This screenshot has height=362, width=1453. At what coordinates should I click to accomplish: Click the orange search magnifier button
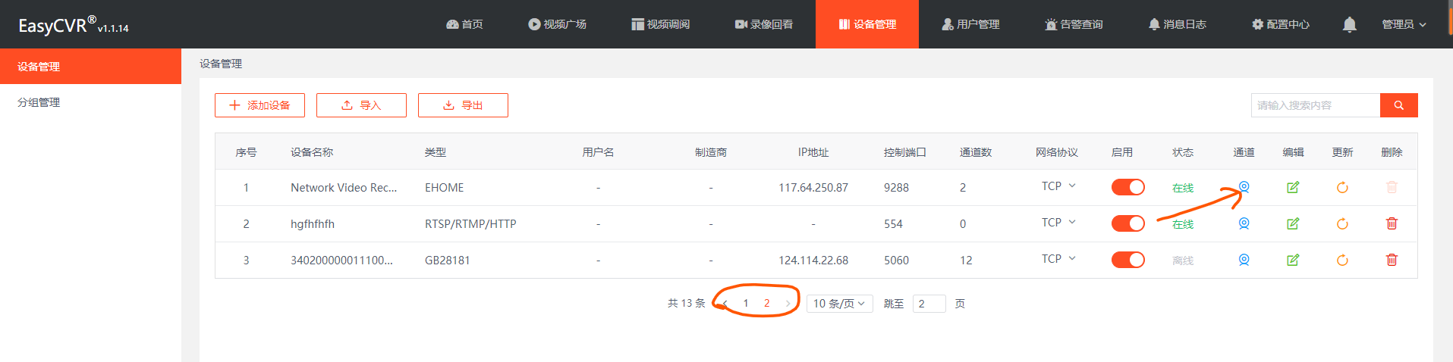[1398, 105]
